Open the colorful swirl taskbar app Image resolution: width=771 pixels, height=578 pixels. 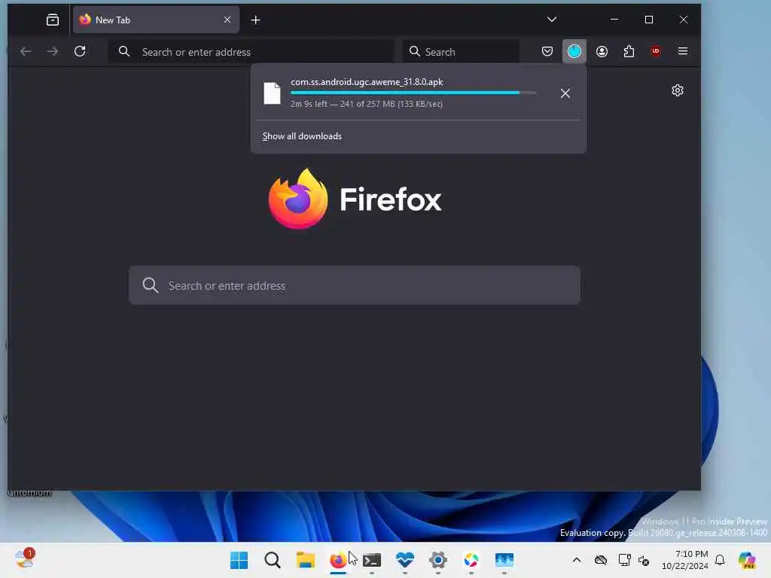(x=471, y=560)
